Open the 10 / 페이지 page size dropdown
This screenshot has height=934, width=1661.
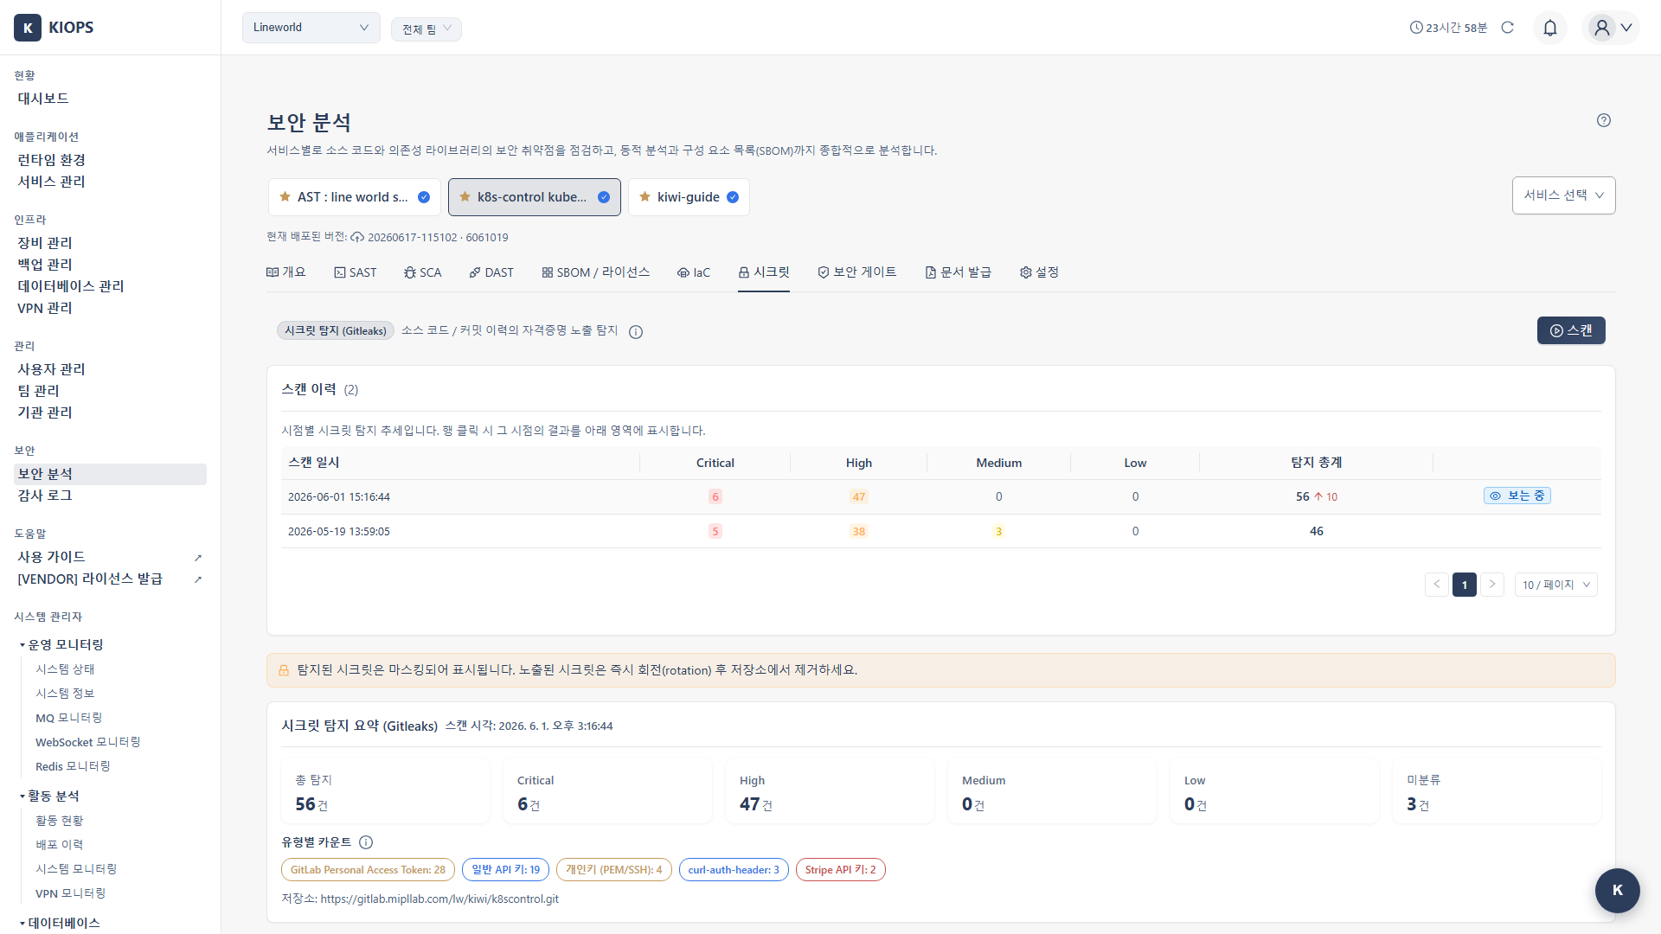(1556, 585)
